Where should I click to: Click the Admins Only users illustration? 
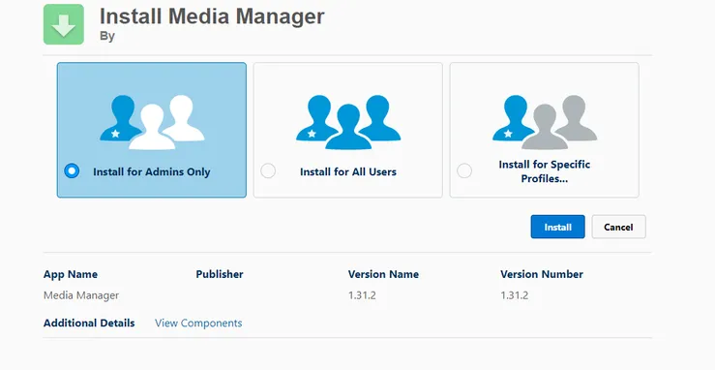pos(152,122)
